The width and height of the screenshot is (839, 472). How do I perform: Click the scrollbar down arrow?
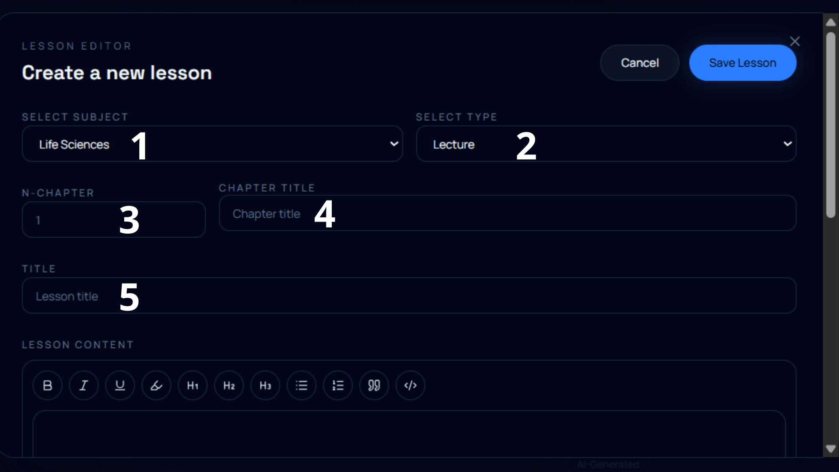pyautogui.click(x=831, y=449)
